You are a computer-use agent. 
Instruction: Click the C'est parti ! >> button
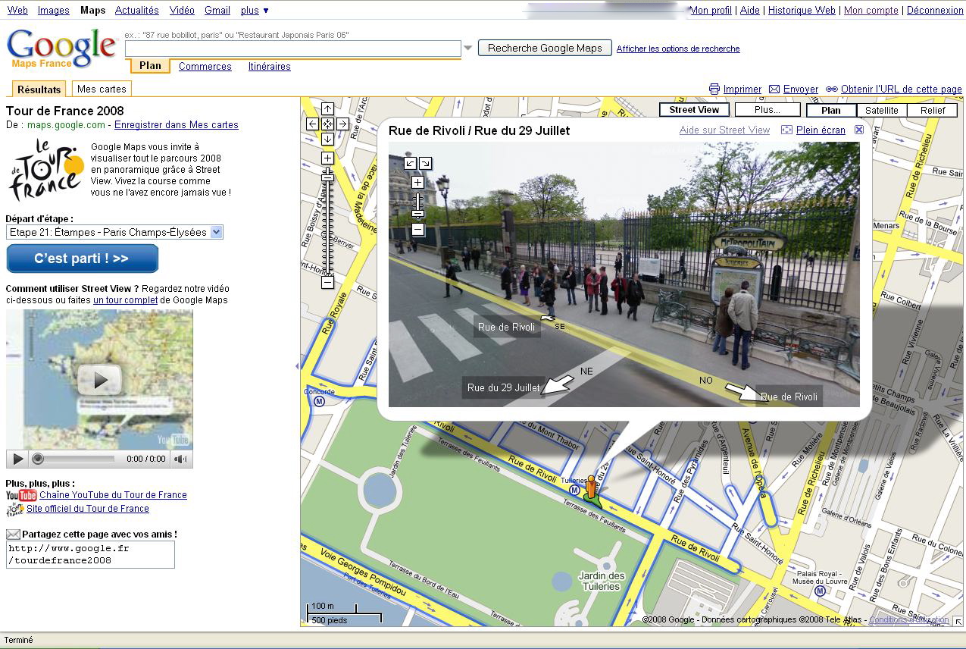[82, 259]
